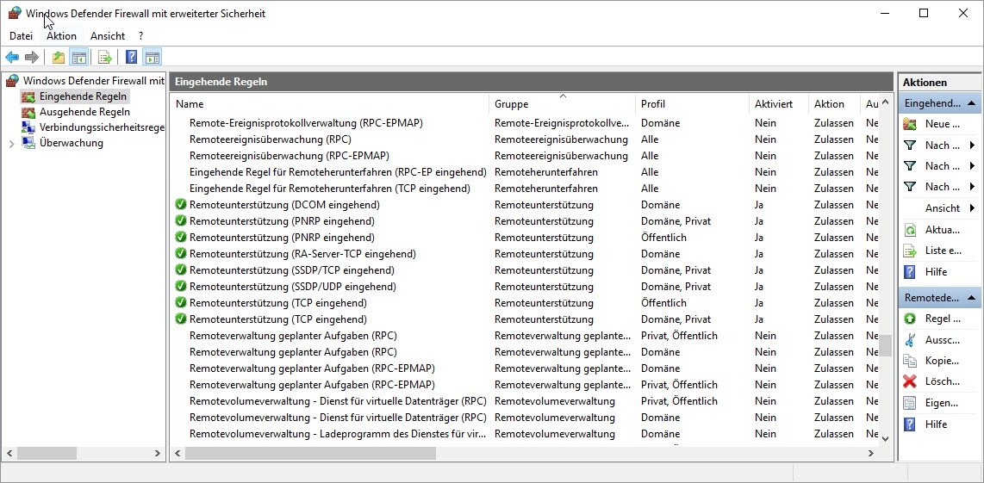The width and height of the screenshot is (984, 483).
Task: Select Ausgehende Regeln in the tree
Action: (x=84, y=112)
